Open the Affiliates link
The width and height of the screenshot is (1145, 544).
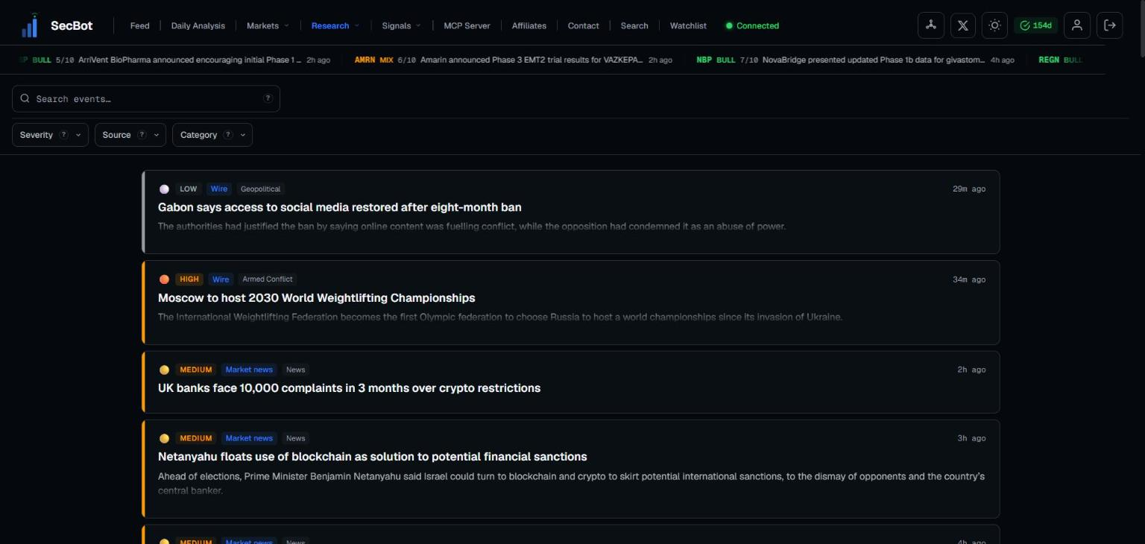(529, 25)
